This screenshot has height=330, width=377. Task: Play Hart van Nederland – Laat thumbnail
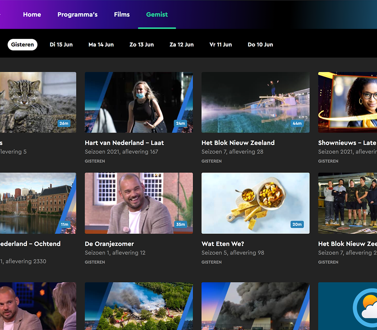[x=139, y=102]
